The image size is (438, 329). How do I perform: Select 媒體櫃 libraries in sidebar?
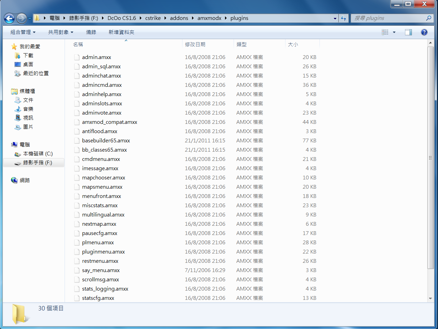(x=27, y=91)
